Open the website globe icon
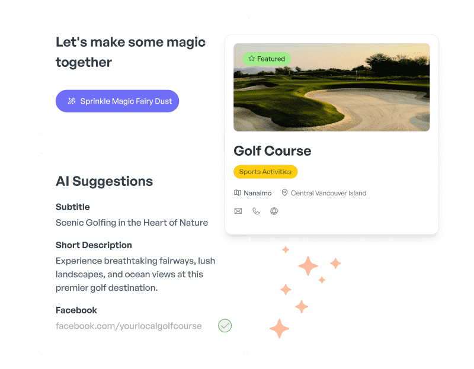 [x=274, y=211]
